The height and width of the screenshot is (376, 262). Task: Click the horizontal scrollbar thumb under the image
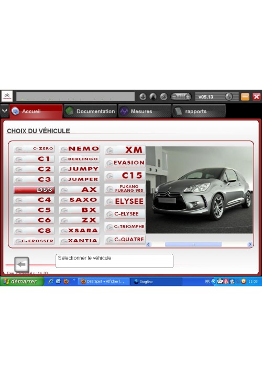pos(193,244)
